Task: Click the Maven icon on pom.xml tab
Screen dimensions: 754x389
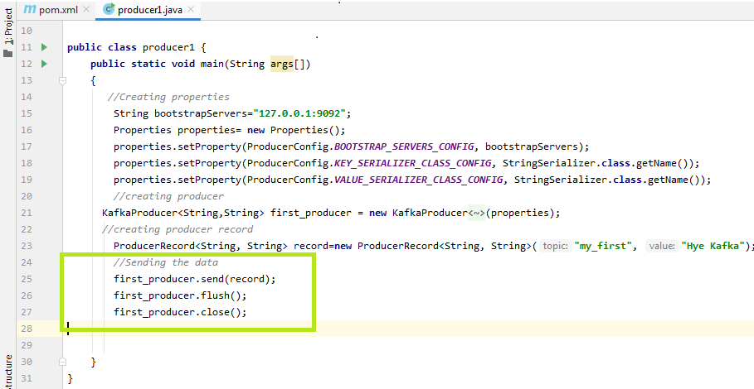Action: pos(30,9)
